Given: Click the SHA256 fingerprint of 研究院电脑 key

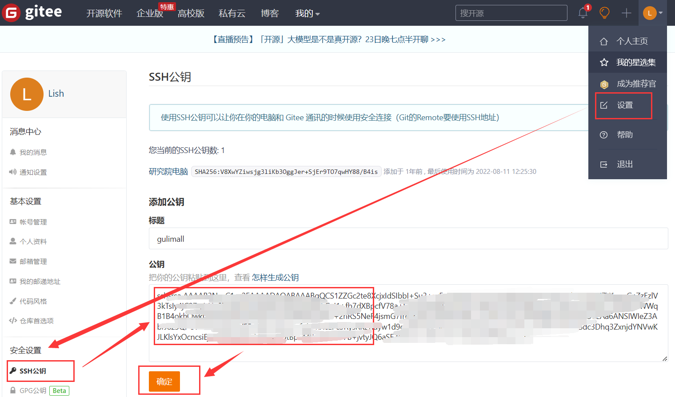Looking at the screenshot, I should pyautogui.click(x=286, y=172).
